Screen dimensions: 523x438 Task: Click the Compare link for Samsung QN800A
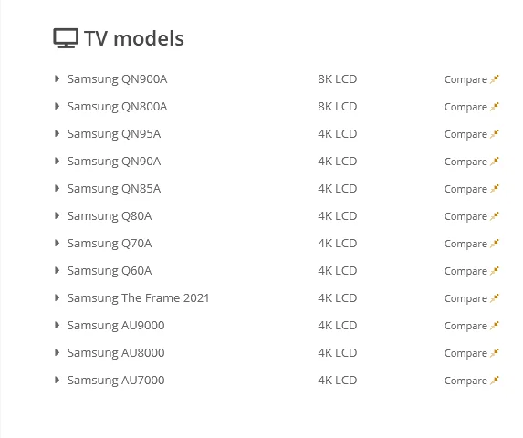click(x=465, y=107)
